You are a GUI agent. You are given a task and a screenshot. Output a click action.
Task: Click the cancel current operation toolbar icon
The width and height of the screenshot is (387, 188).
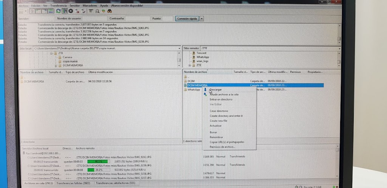(71, 11)
